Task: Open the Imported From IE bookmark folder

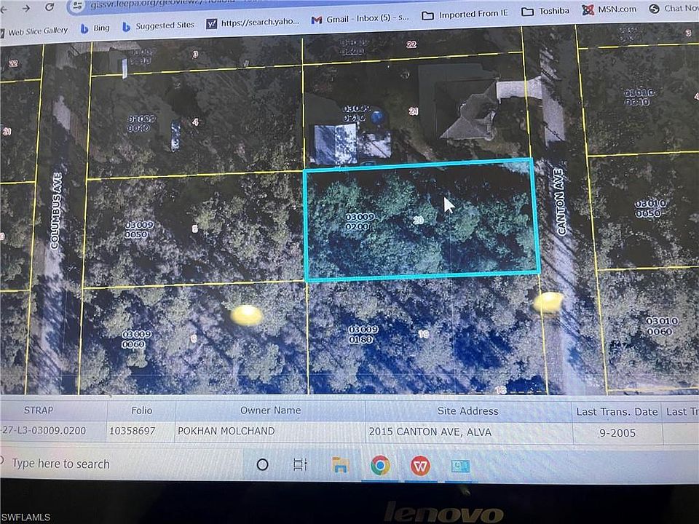Action: pyautogui.click(x=465, y=15)
